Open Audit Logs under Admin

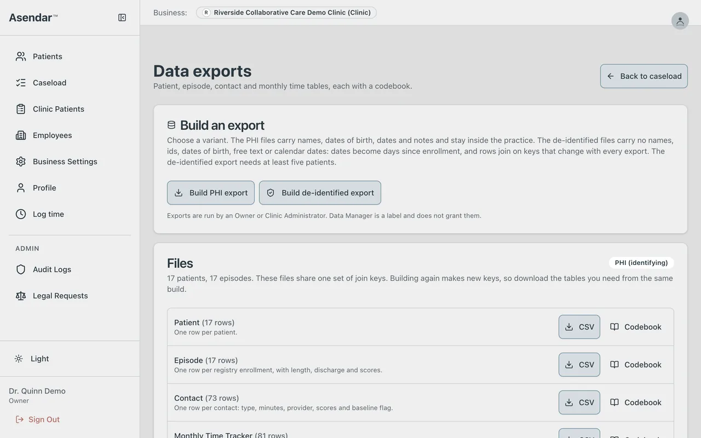tap(70, 269)
